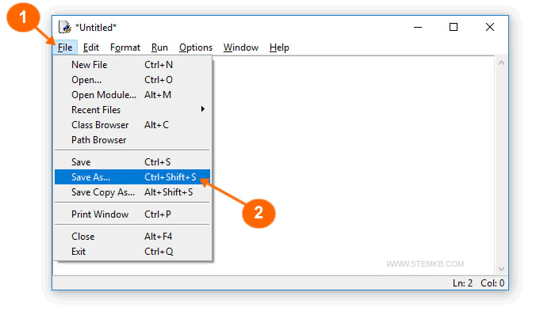The image size is (555, 311).
Task: Click the Ln: 2 status indicator
Action: (462, 283)
